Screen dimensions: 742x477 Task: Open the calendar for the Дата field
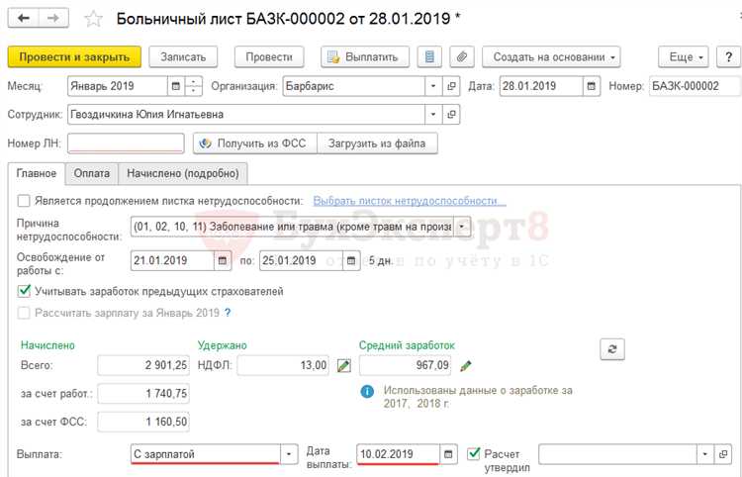coord(591,87)
